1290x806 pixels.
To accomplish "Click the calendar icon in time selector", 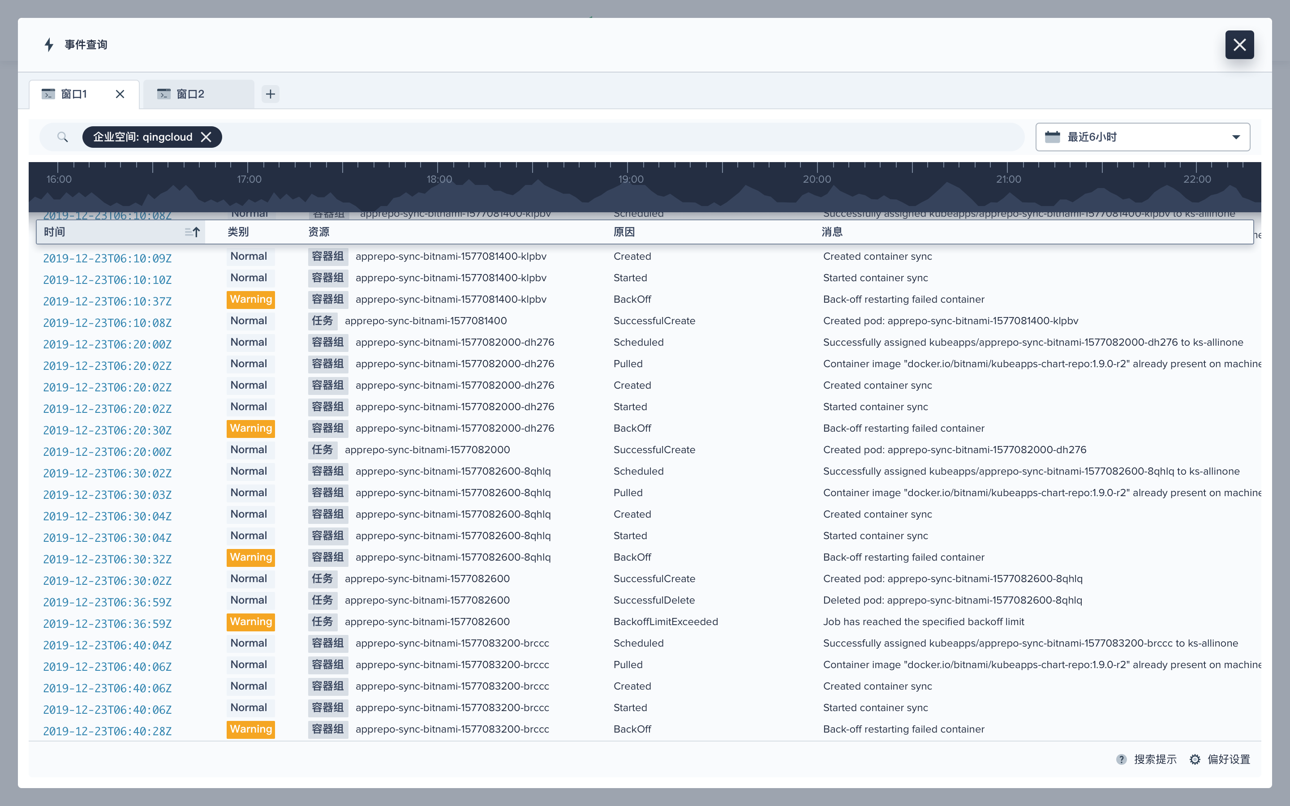I will 1052,137.
